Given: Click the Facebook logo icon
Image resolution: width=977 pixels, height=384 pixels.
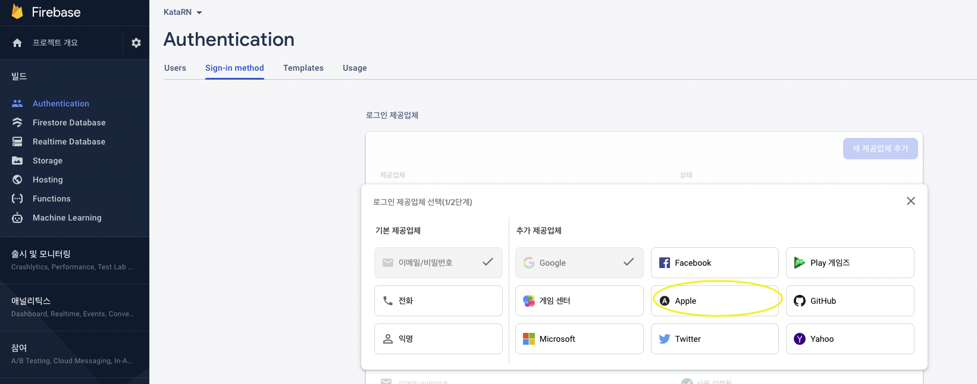Looking at the screenshot, I should [665, 263].
